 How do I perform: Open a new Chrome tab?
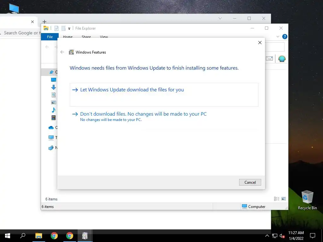click(x=44, y=22)
